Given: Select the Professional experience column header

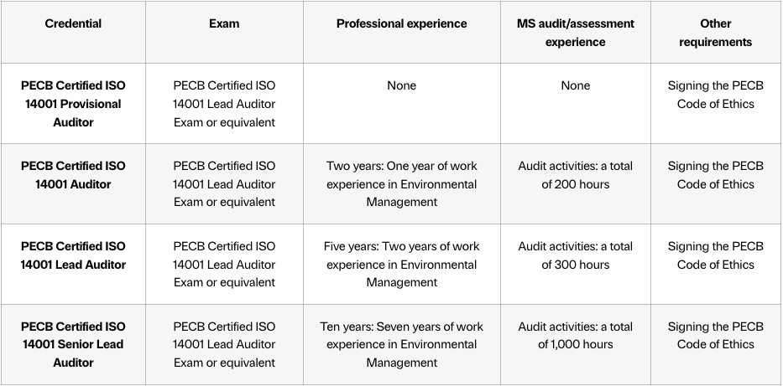Looking at the screenshot, I should click(x=401, y=24).
